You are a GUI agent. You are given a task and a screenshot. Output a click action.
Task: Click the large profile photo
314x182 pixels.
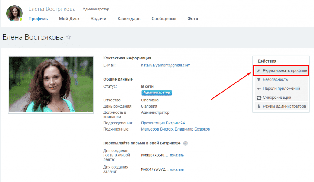51,85
